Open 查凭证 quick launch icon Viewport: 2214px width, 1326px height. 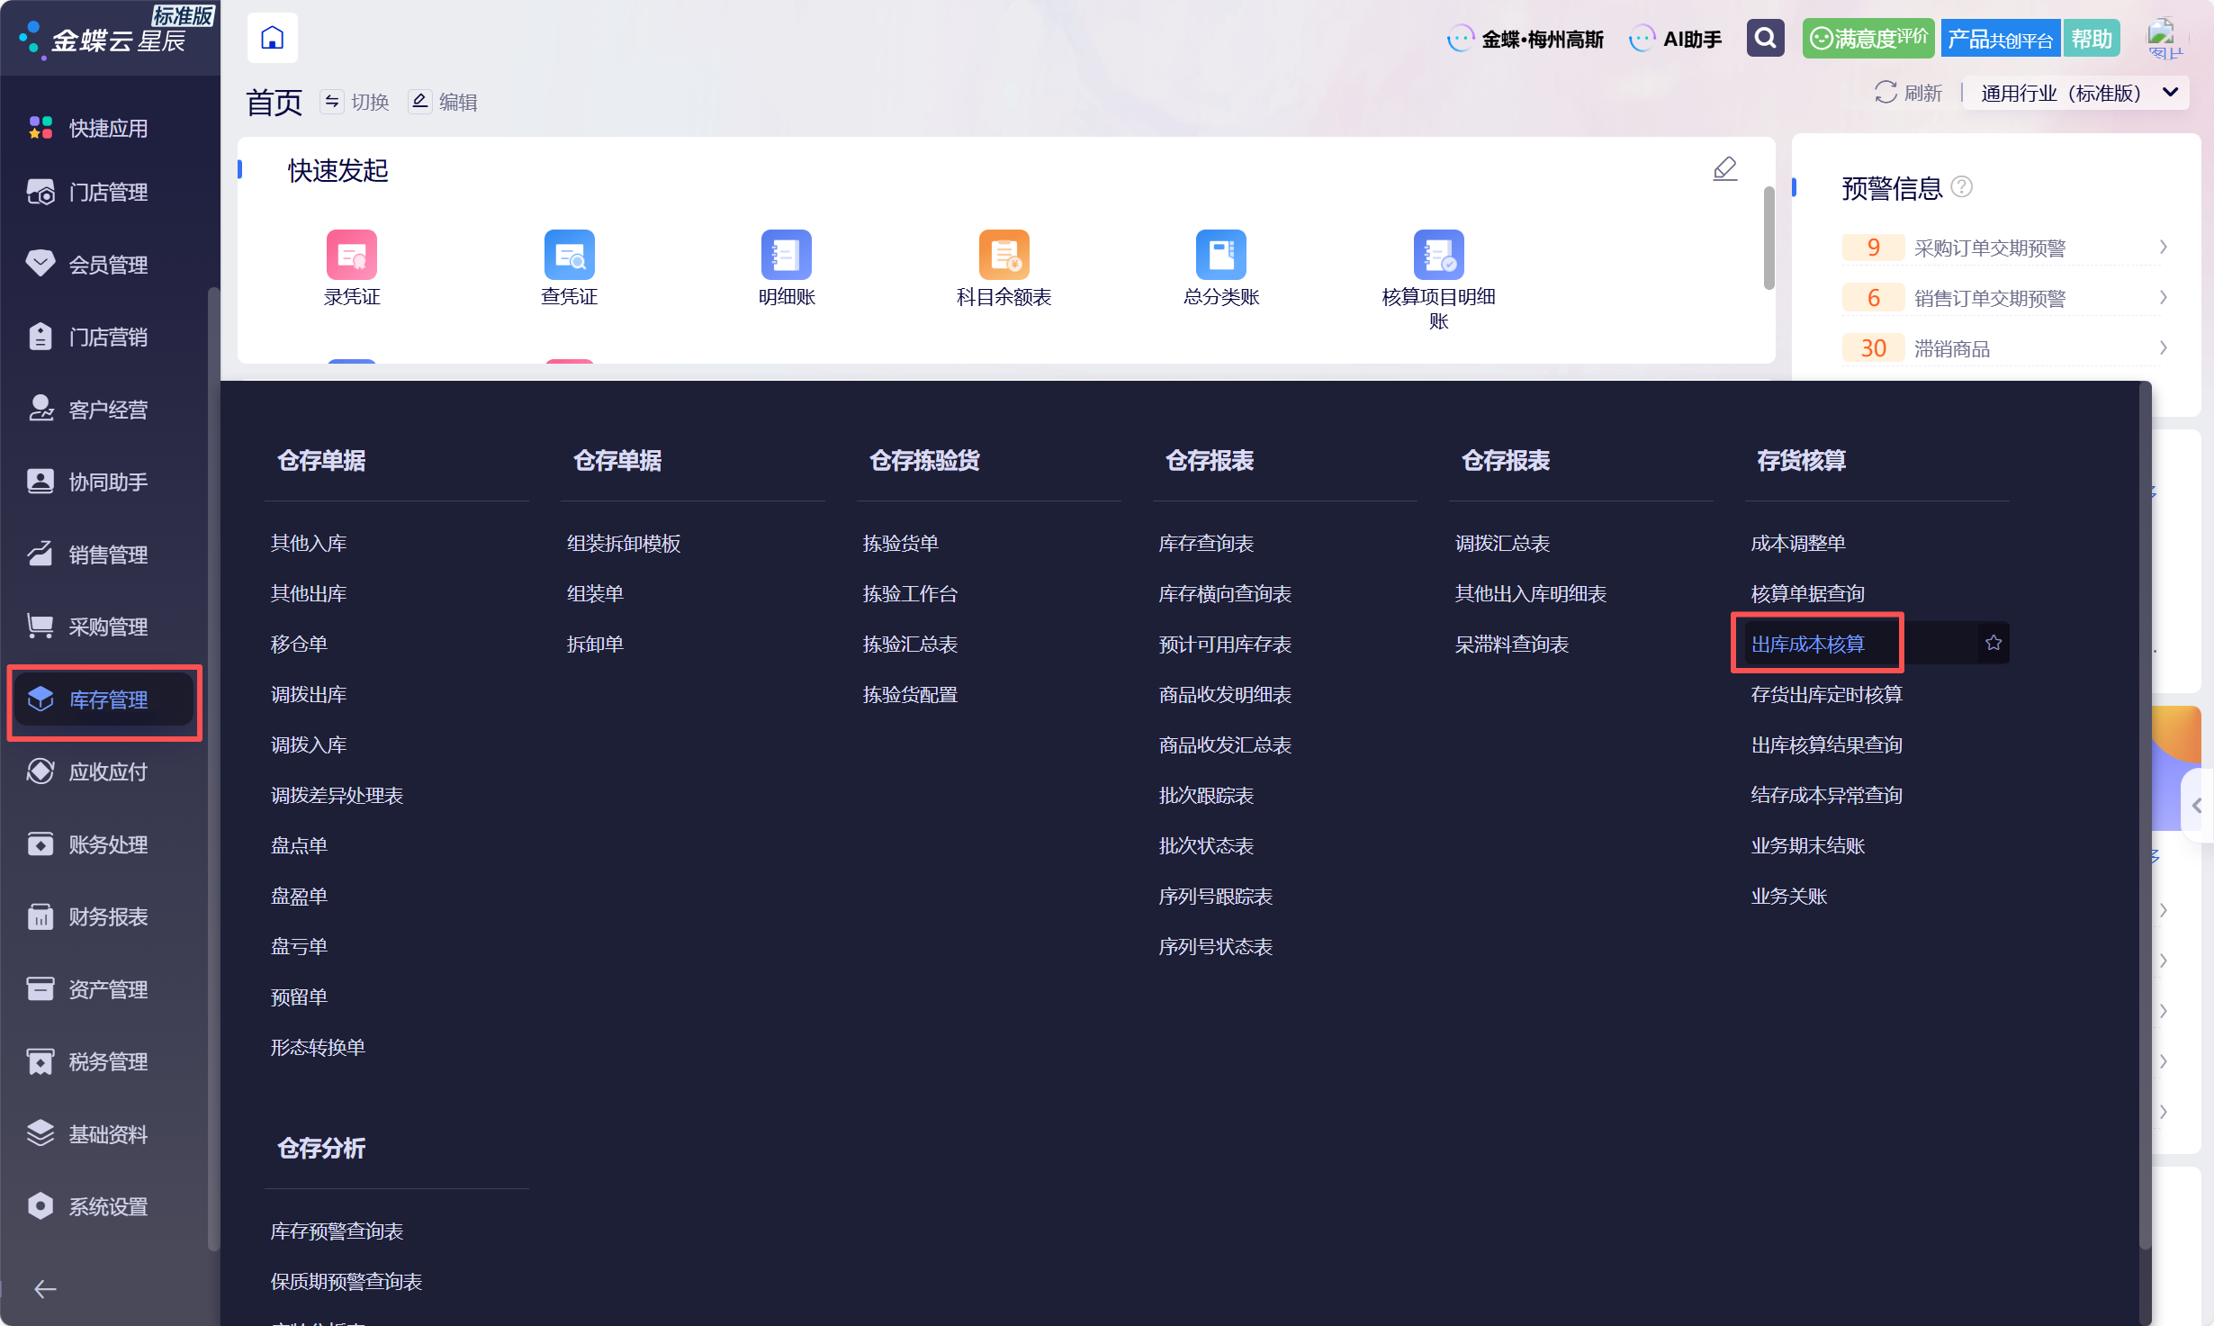(569, 255)
